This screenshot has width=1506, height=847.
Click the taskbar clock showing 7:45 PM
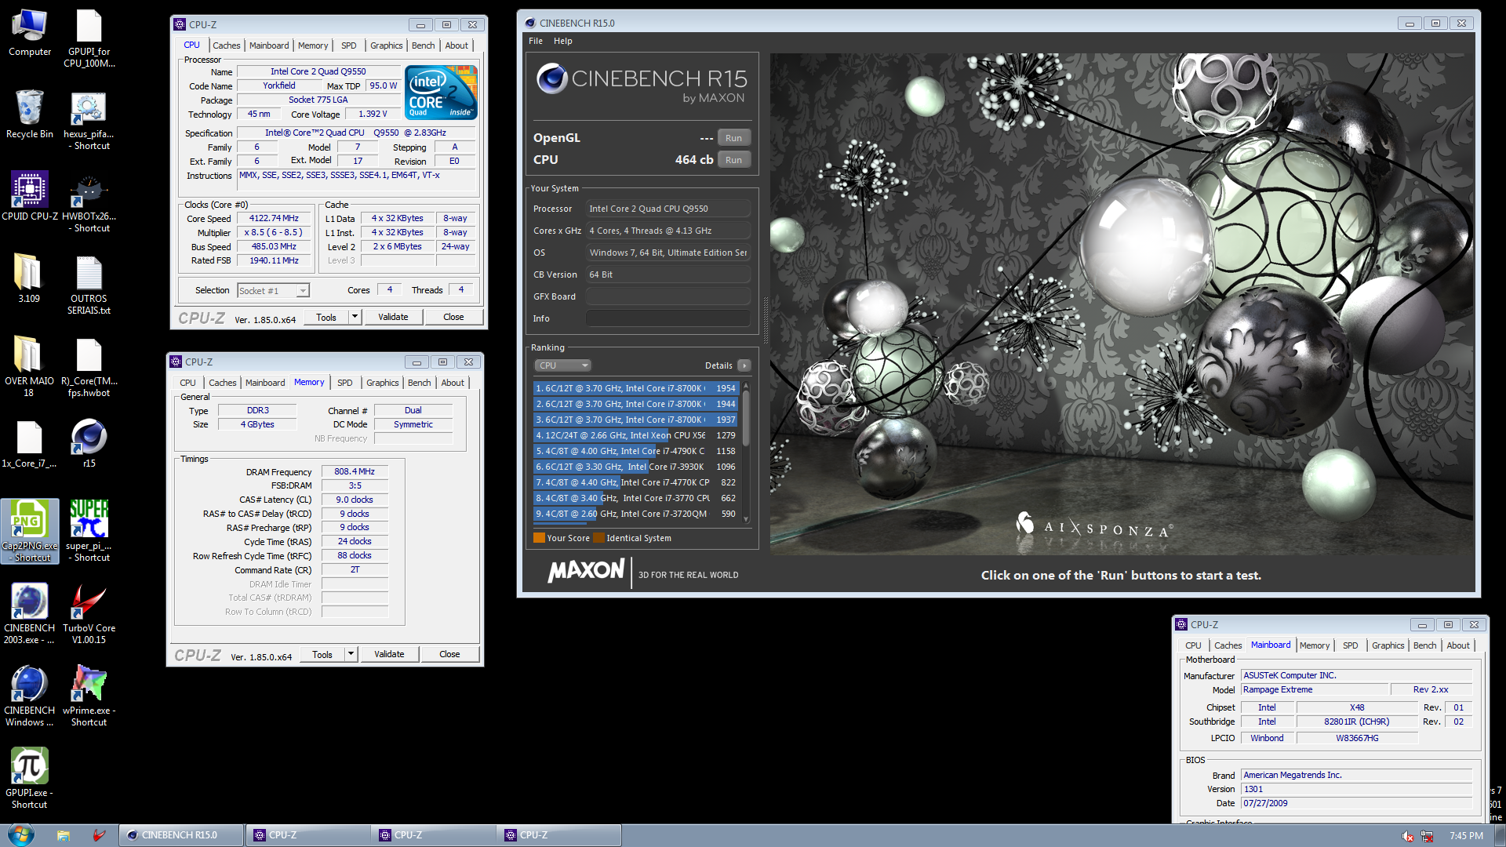pyautogui.click(x=1466, y=836)
